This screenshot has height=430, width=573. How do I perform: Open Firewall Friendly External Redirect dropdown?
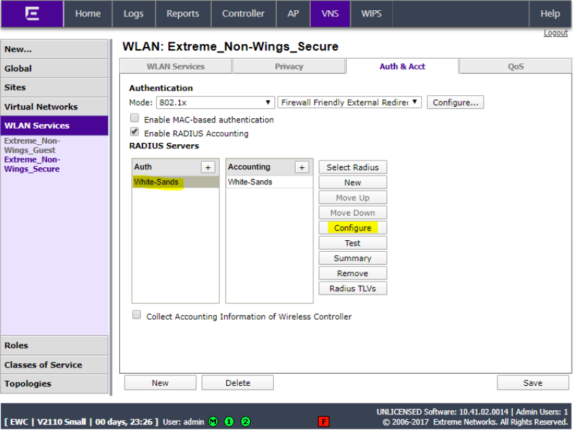tap(350, 103)
